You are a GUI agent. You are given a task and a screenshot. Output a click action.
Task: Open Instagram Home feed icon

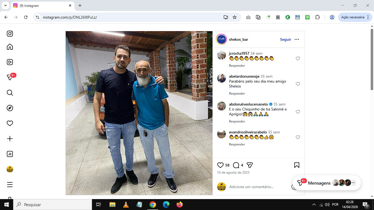tap(10, 47)
